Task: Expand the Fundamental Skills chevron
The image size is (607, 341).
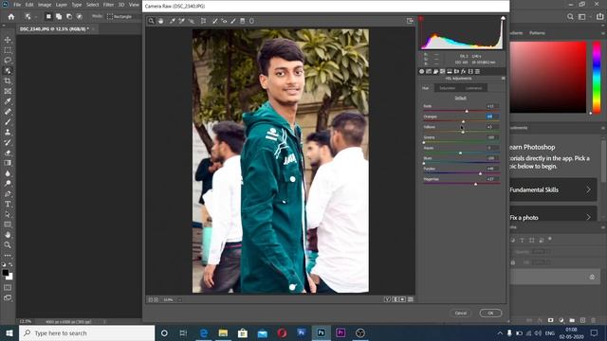Action: 588,189
